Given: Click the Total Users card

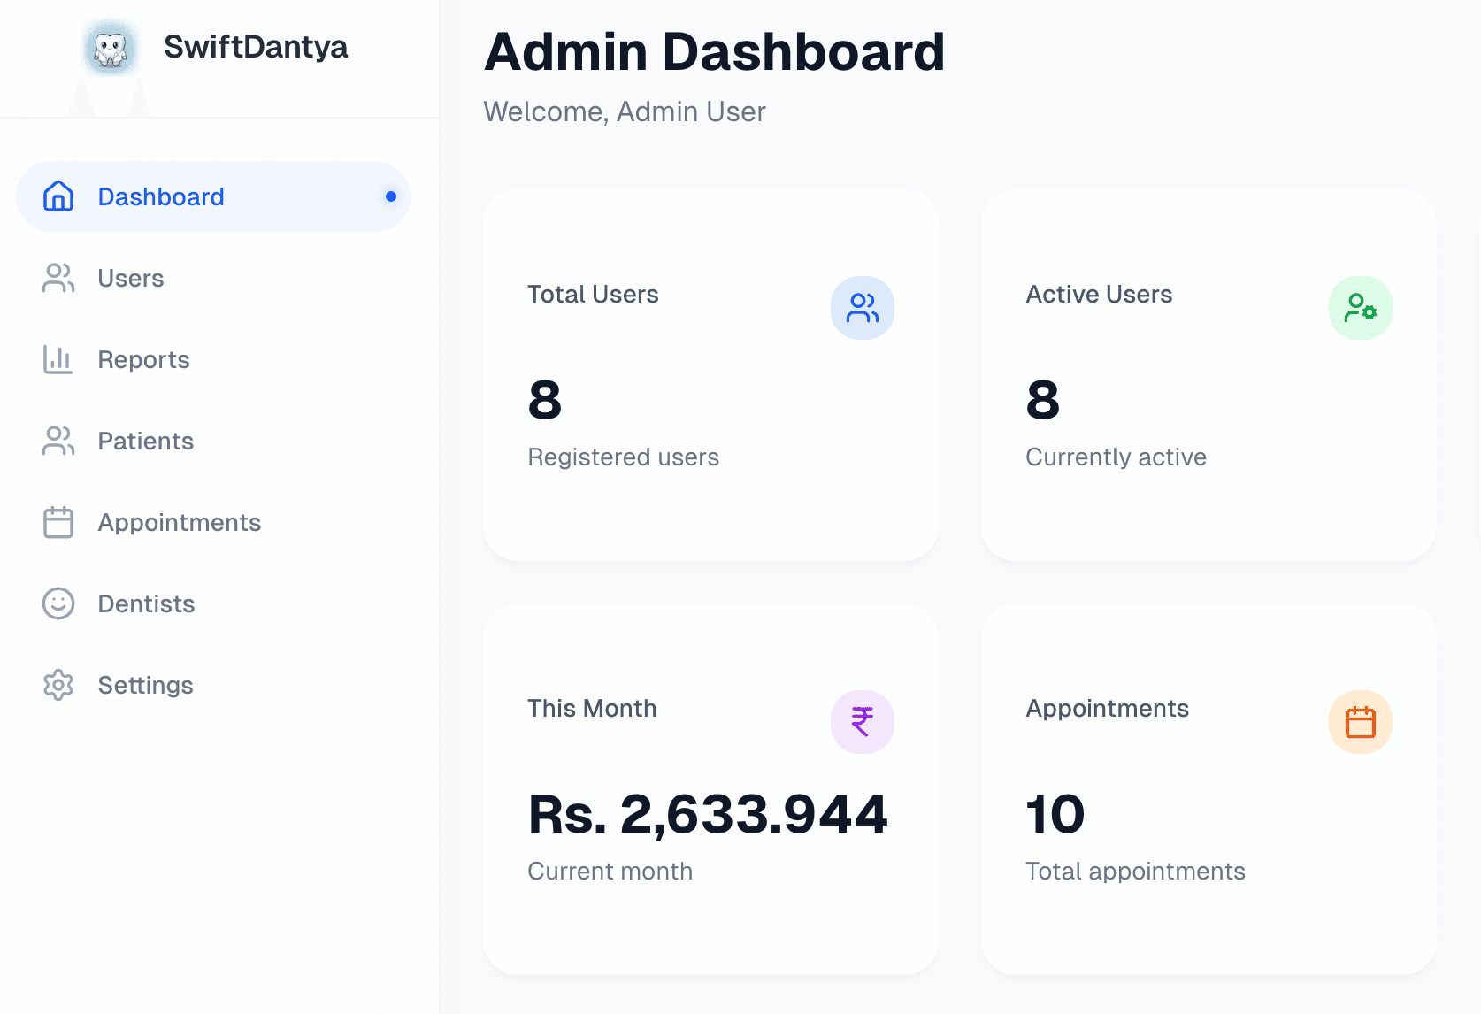Looking at the screenshot, I should [710, 374].
